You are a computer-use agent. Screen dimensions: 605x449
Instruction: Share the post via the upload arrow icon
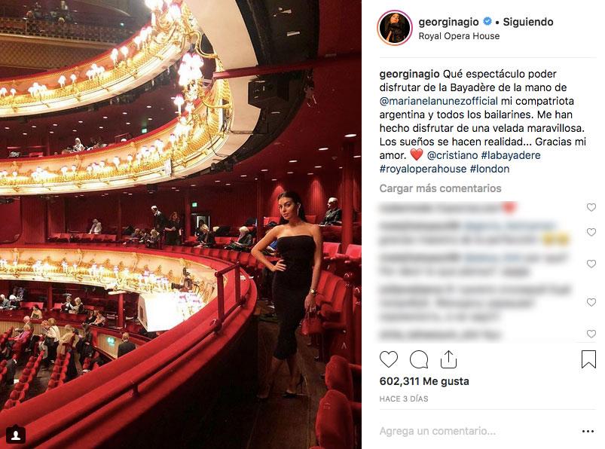click(x=448, y=359)
